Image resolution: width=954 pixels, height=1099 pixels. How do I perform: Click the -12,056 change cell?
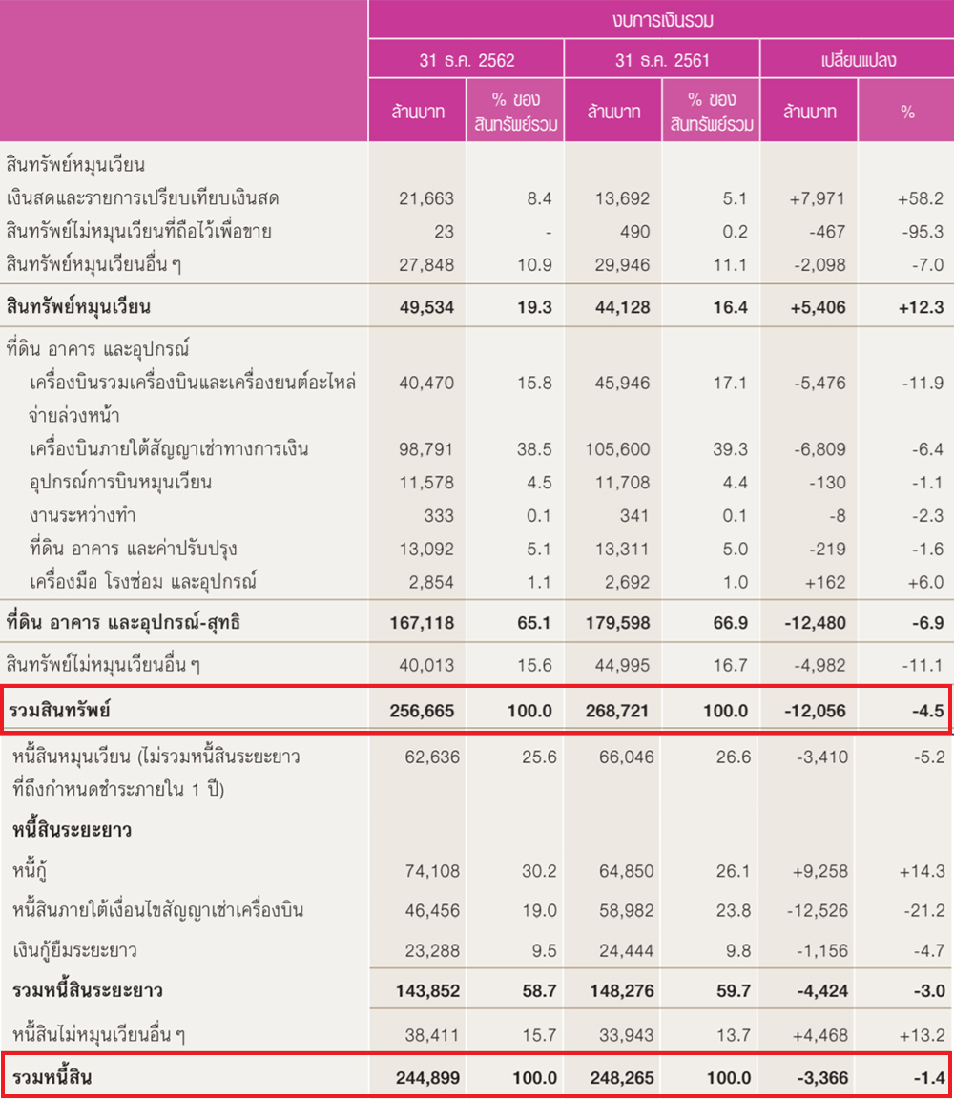click(816, 711)
